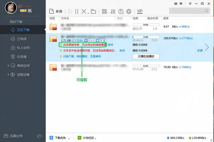The height and width of the screenshot is (142, 214).
Task: Start download with the play icon
Action: 70,11
